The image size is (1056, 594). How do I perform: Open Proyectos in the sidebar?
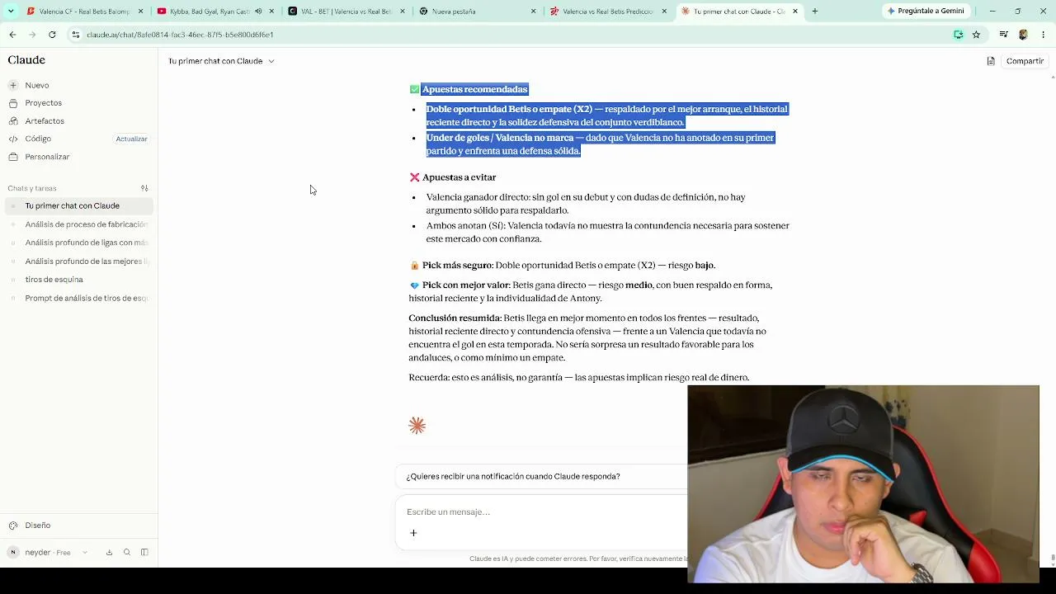click(x=43, y=103)
